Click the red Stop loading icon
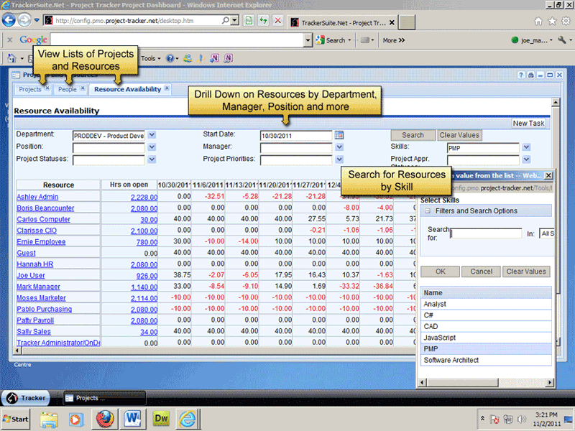Viewport: 575px width, 431px height. (x=278, y=21)
